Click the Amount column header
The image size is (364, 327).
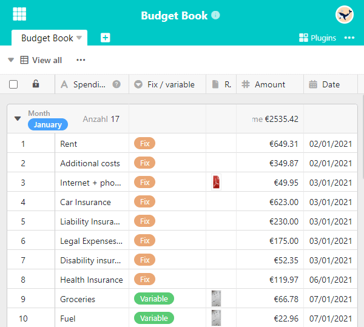(x=269, y=84)
